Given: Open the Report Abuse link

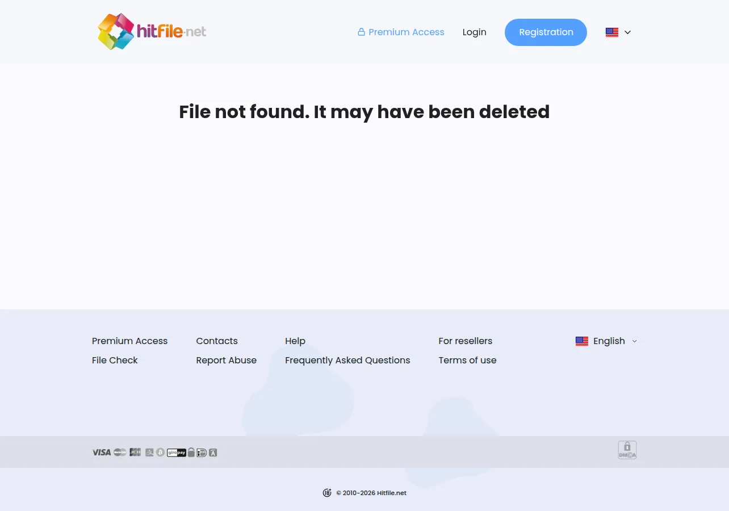Looking at the screenshot, I should click(x=226, y=360).
